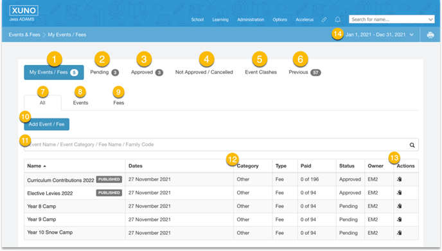
Task: Open Year 9 Camp entry
Action: (41, 219)
